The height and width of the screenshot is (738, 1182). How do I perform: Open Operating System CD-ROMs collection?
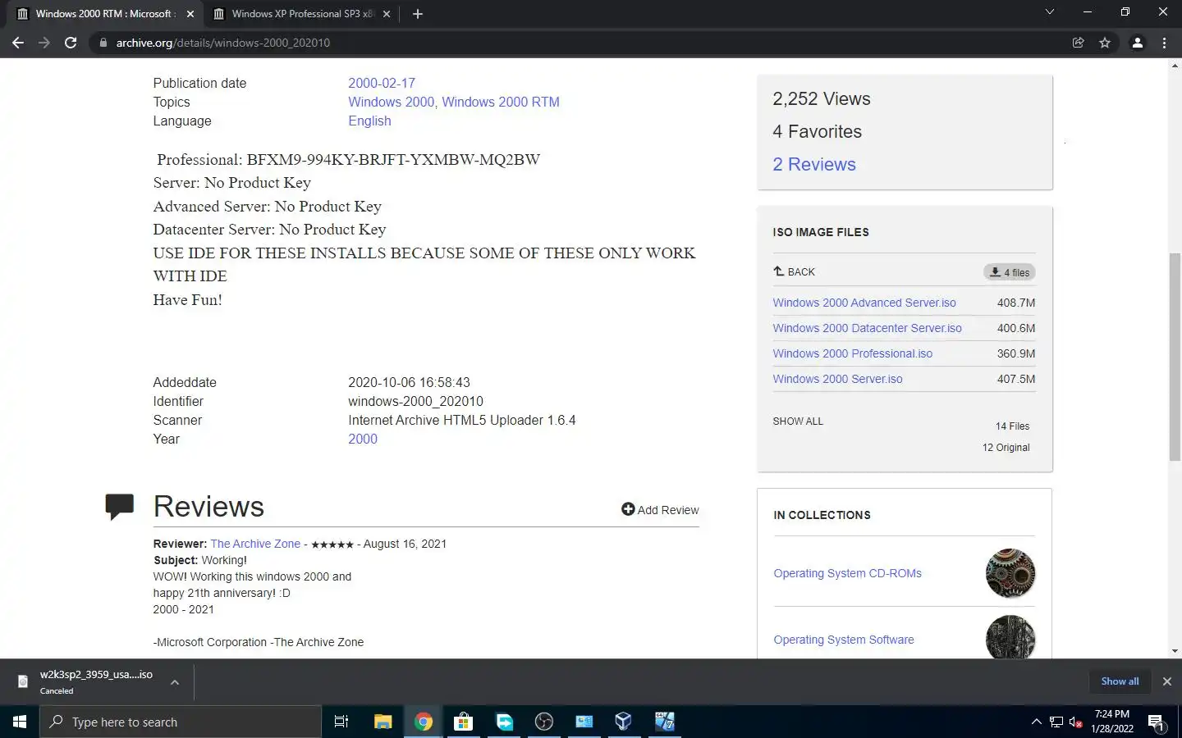click(847, 573)
